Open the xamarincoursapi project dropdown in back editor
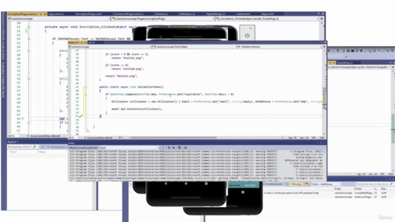This screenshot has width=395, height=222. [59, 18]
